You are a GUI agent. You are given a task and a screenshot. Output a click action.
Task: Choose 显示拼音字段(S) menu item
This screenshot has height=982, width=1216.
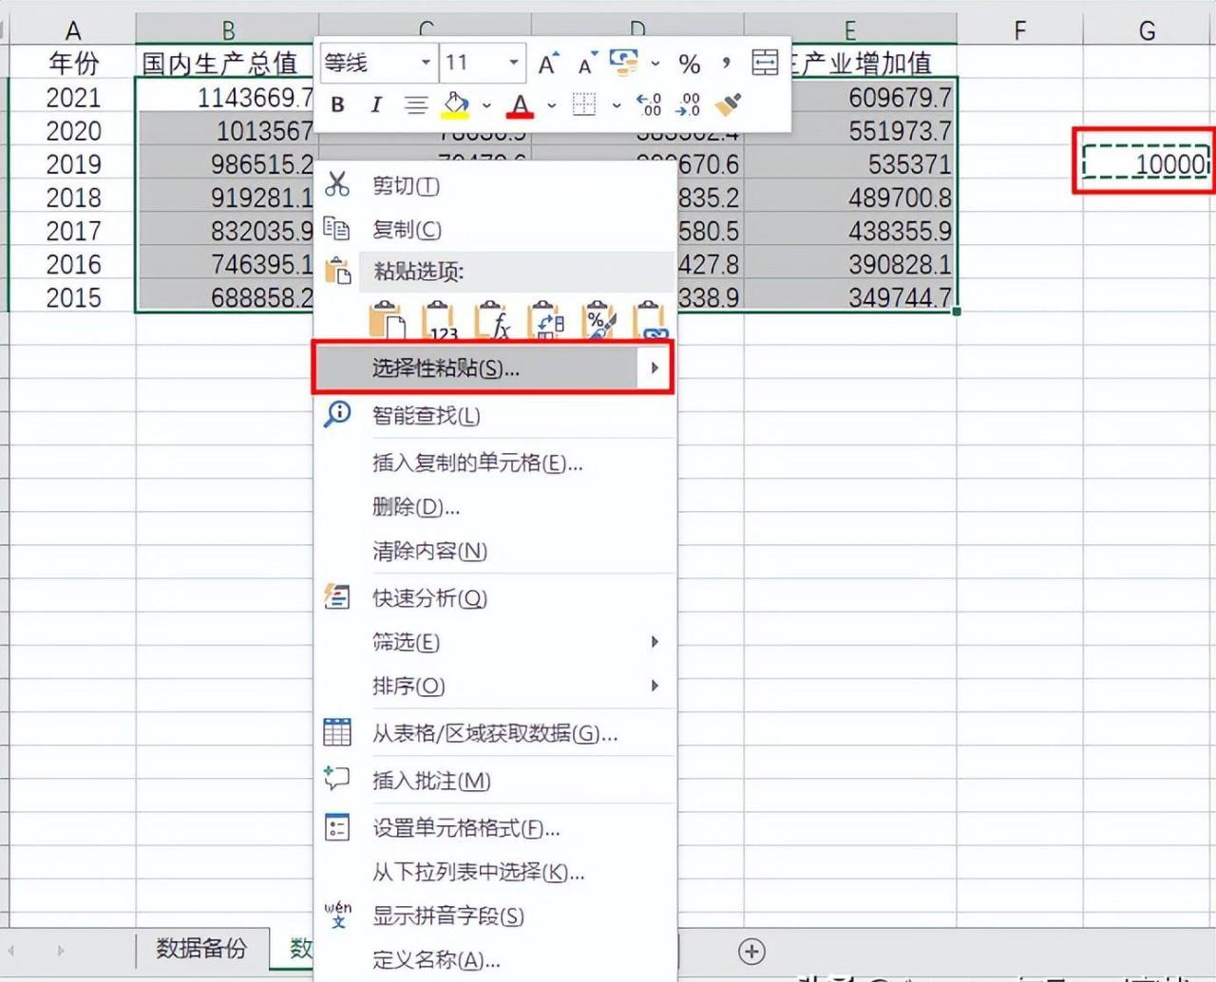pyautogui.click(x=495, y=916)
